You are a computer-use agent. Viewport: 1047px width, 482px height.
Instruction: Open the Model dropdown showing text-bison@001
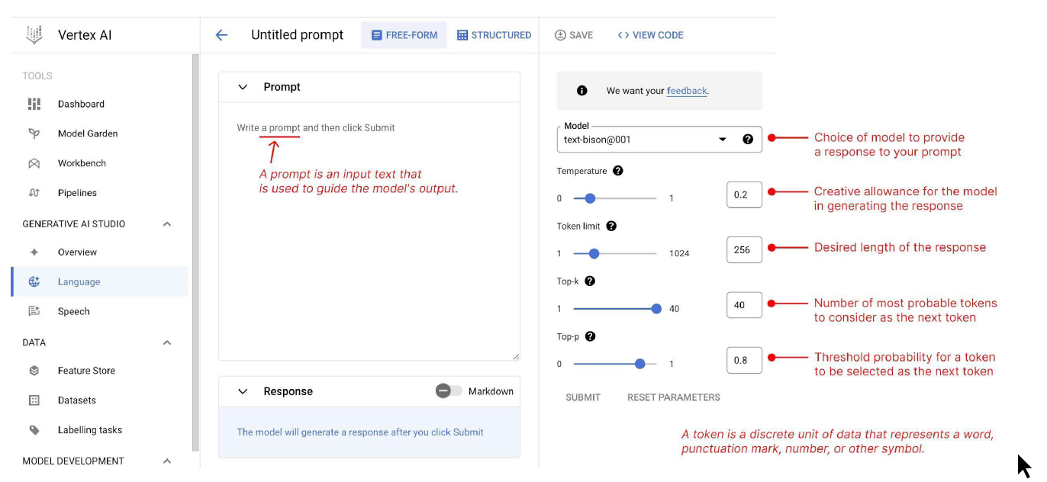coord(659,140)
